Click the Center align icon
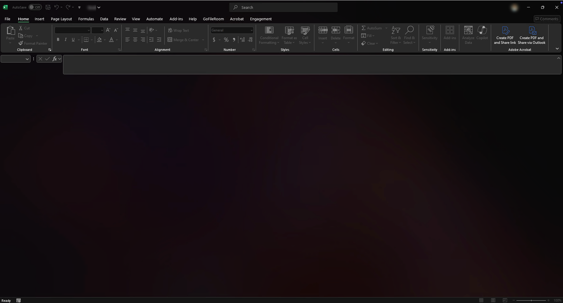 click(135, 40)
